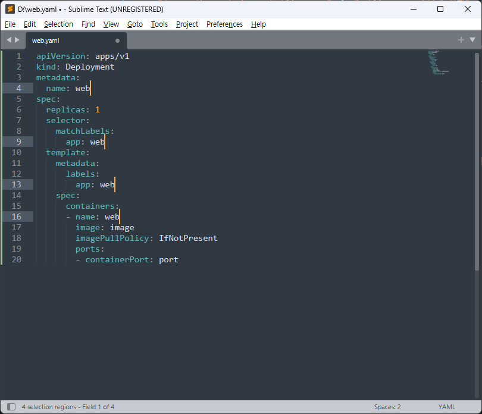Click the forward navigation arrow icon
The width and height of the screenshot is (482, 414).
pyautogui.click(x=16, y=40)
